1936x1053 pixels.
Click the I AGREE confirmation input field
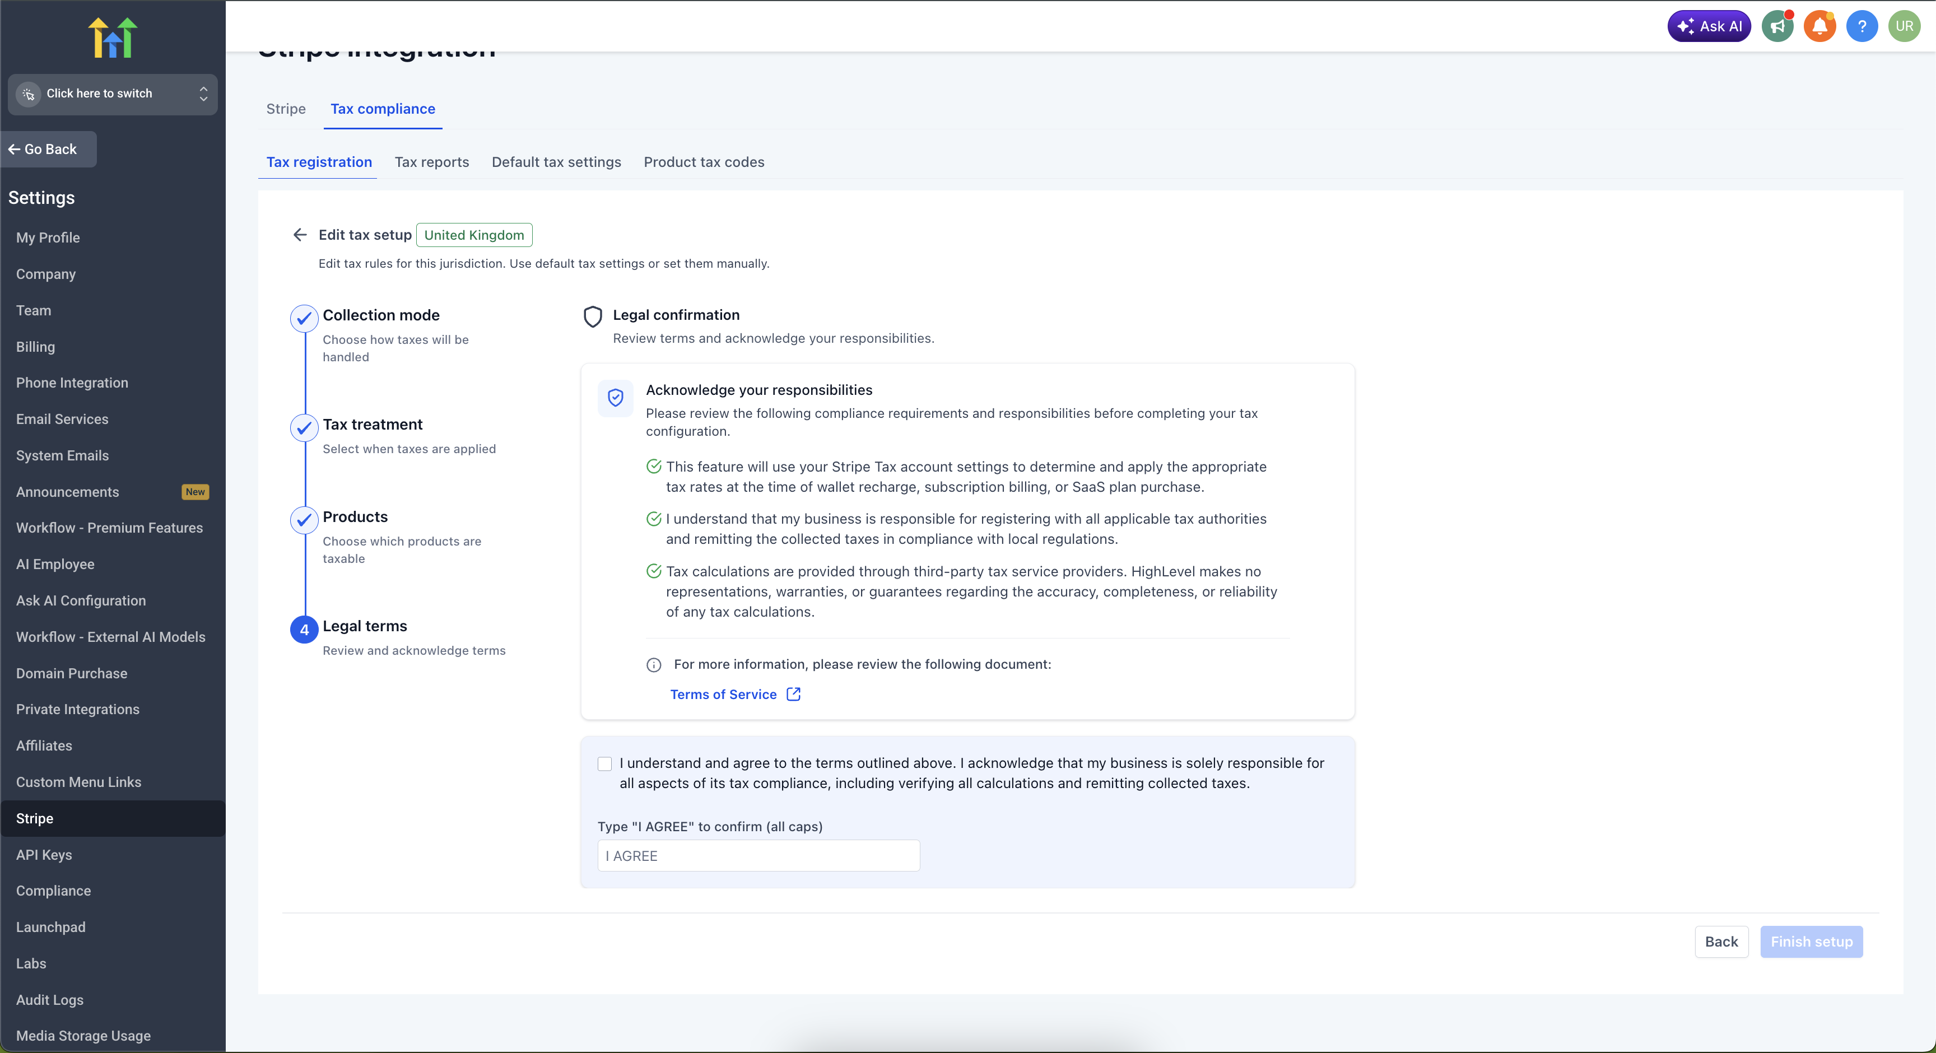click(x=758, y=856)
